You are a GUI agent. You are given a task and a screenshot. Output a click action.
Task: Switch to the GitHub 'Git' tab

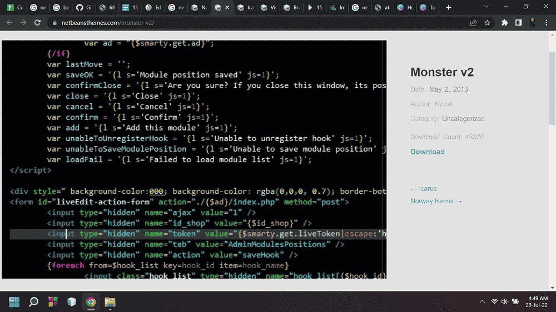click(84, 7)
